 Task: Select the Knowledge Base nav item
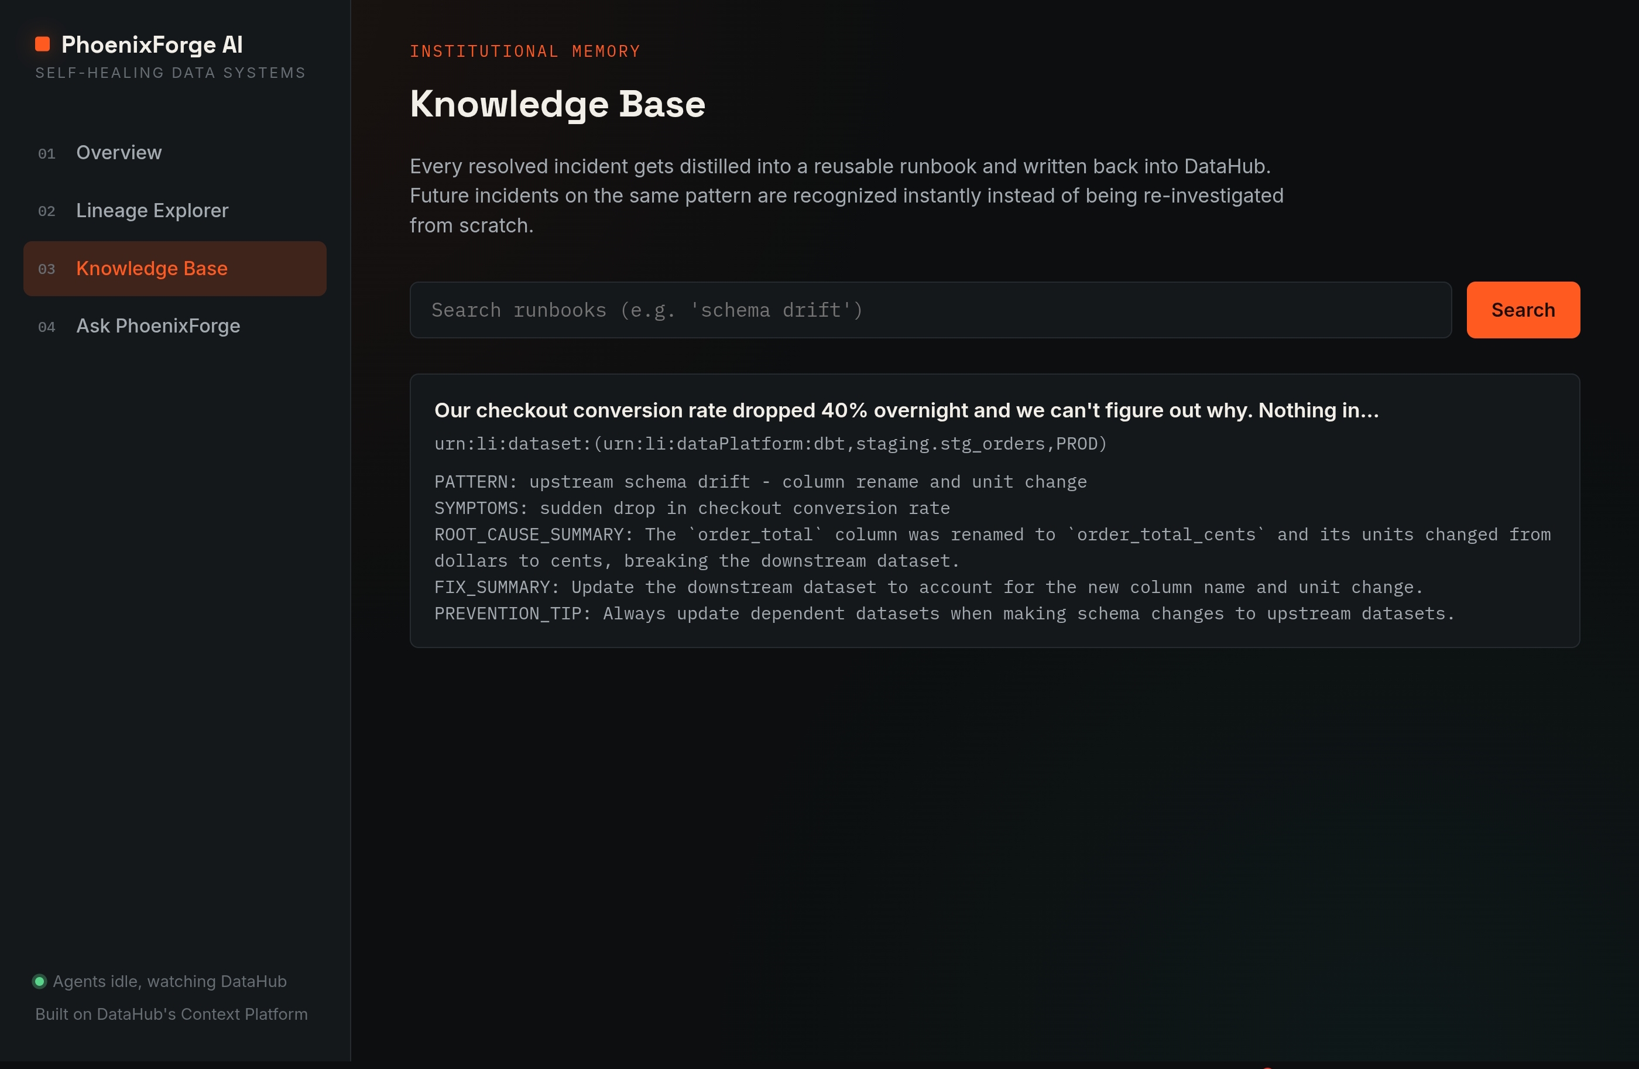tap(175, 269)
